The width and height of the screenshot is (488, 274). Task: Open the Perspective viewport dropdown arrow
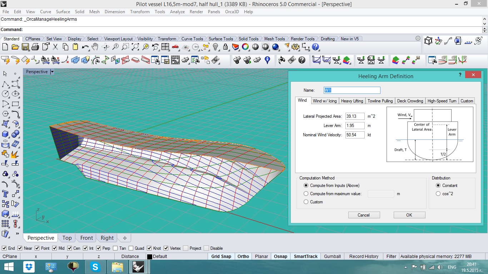coord(52,72)
